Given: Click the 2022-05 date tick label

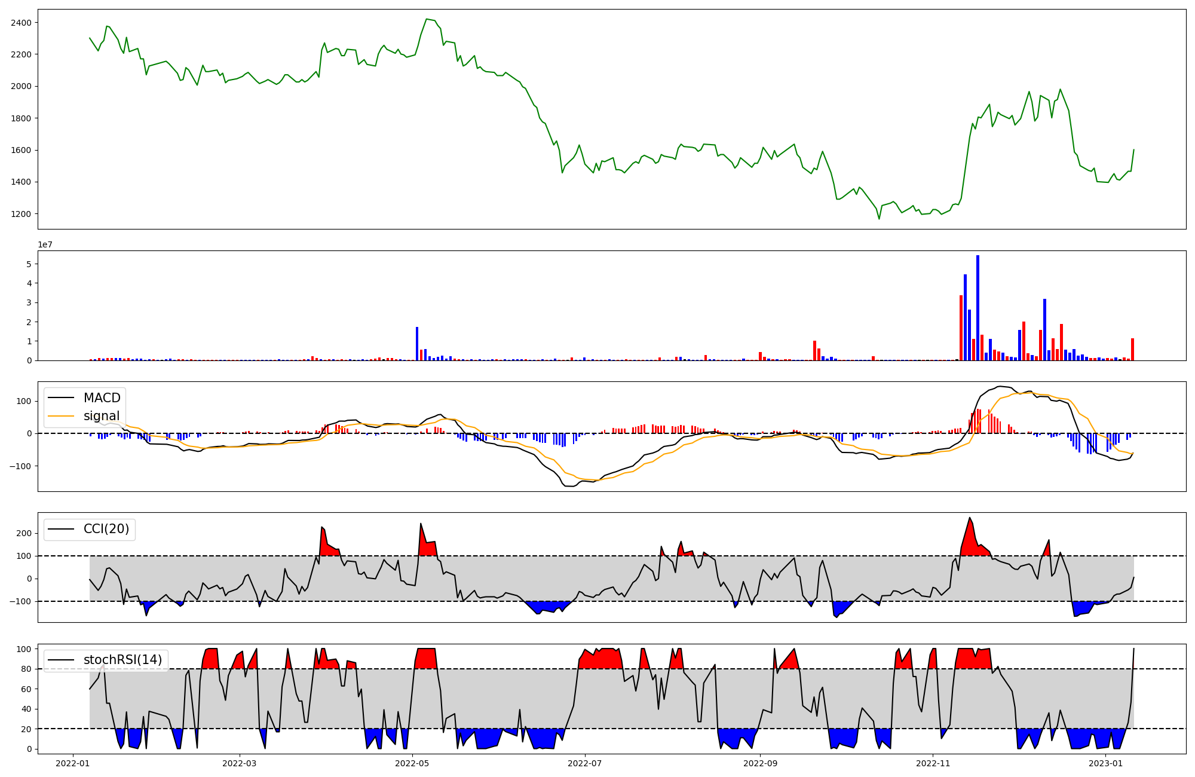Looking at the screenshot, I should click(412, 763).
